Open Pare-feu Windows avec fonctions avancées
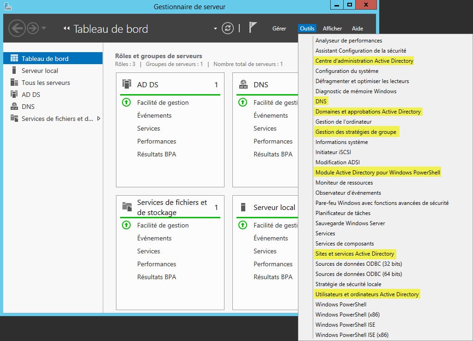 [382, 203]
